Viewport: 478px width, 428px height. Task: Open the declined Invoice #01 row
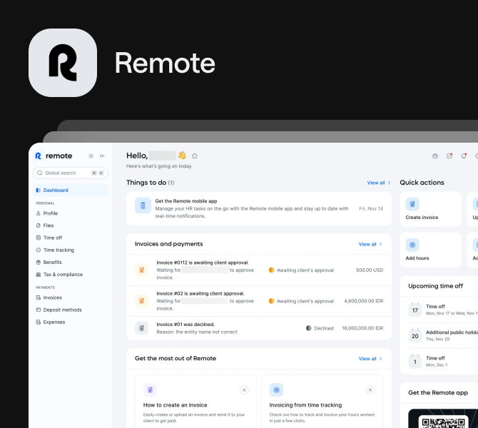tap(259, 328)
